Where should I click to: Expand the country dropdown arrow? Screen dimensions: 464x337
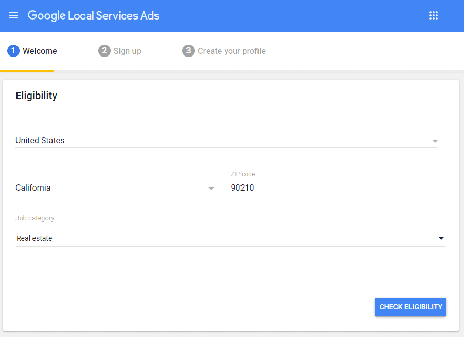point(435,141)
